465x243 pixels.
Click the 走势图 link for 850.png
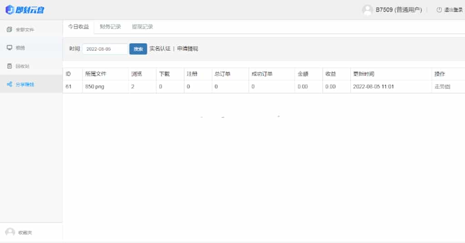pos(442,87)
